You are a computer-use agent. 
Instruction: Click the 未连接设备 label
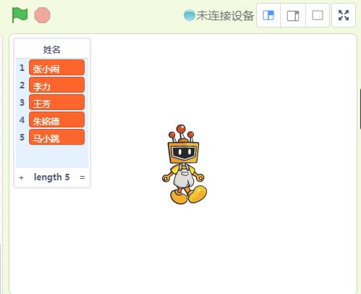225,16
